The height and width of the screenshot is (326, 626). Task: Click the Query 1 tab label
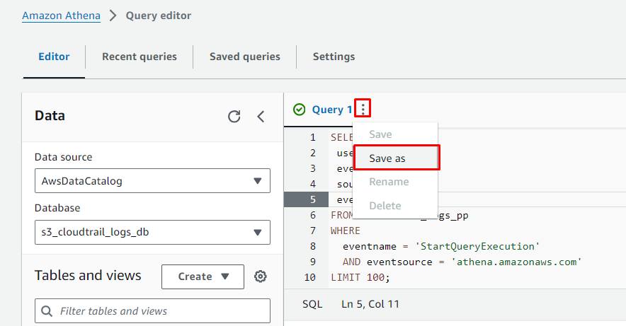(x=331, y=110)
